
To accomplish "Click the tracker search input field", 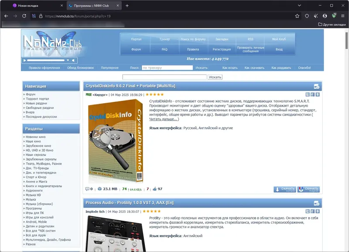I will (x=167, y=68).
